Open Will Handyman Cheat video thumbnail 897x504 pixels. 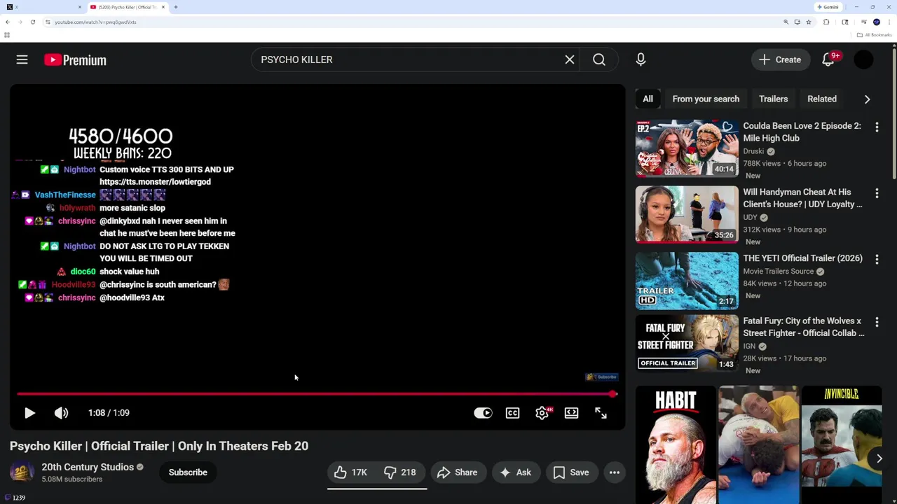687,214
